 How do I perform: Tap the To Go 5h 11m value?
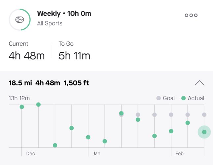pyautogui.click(x=74, y=56)
